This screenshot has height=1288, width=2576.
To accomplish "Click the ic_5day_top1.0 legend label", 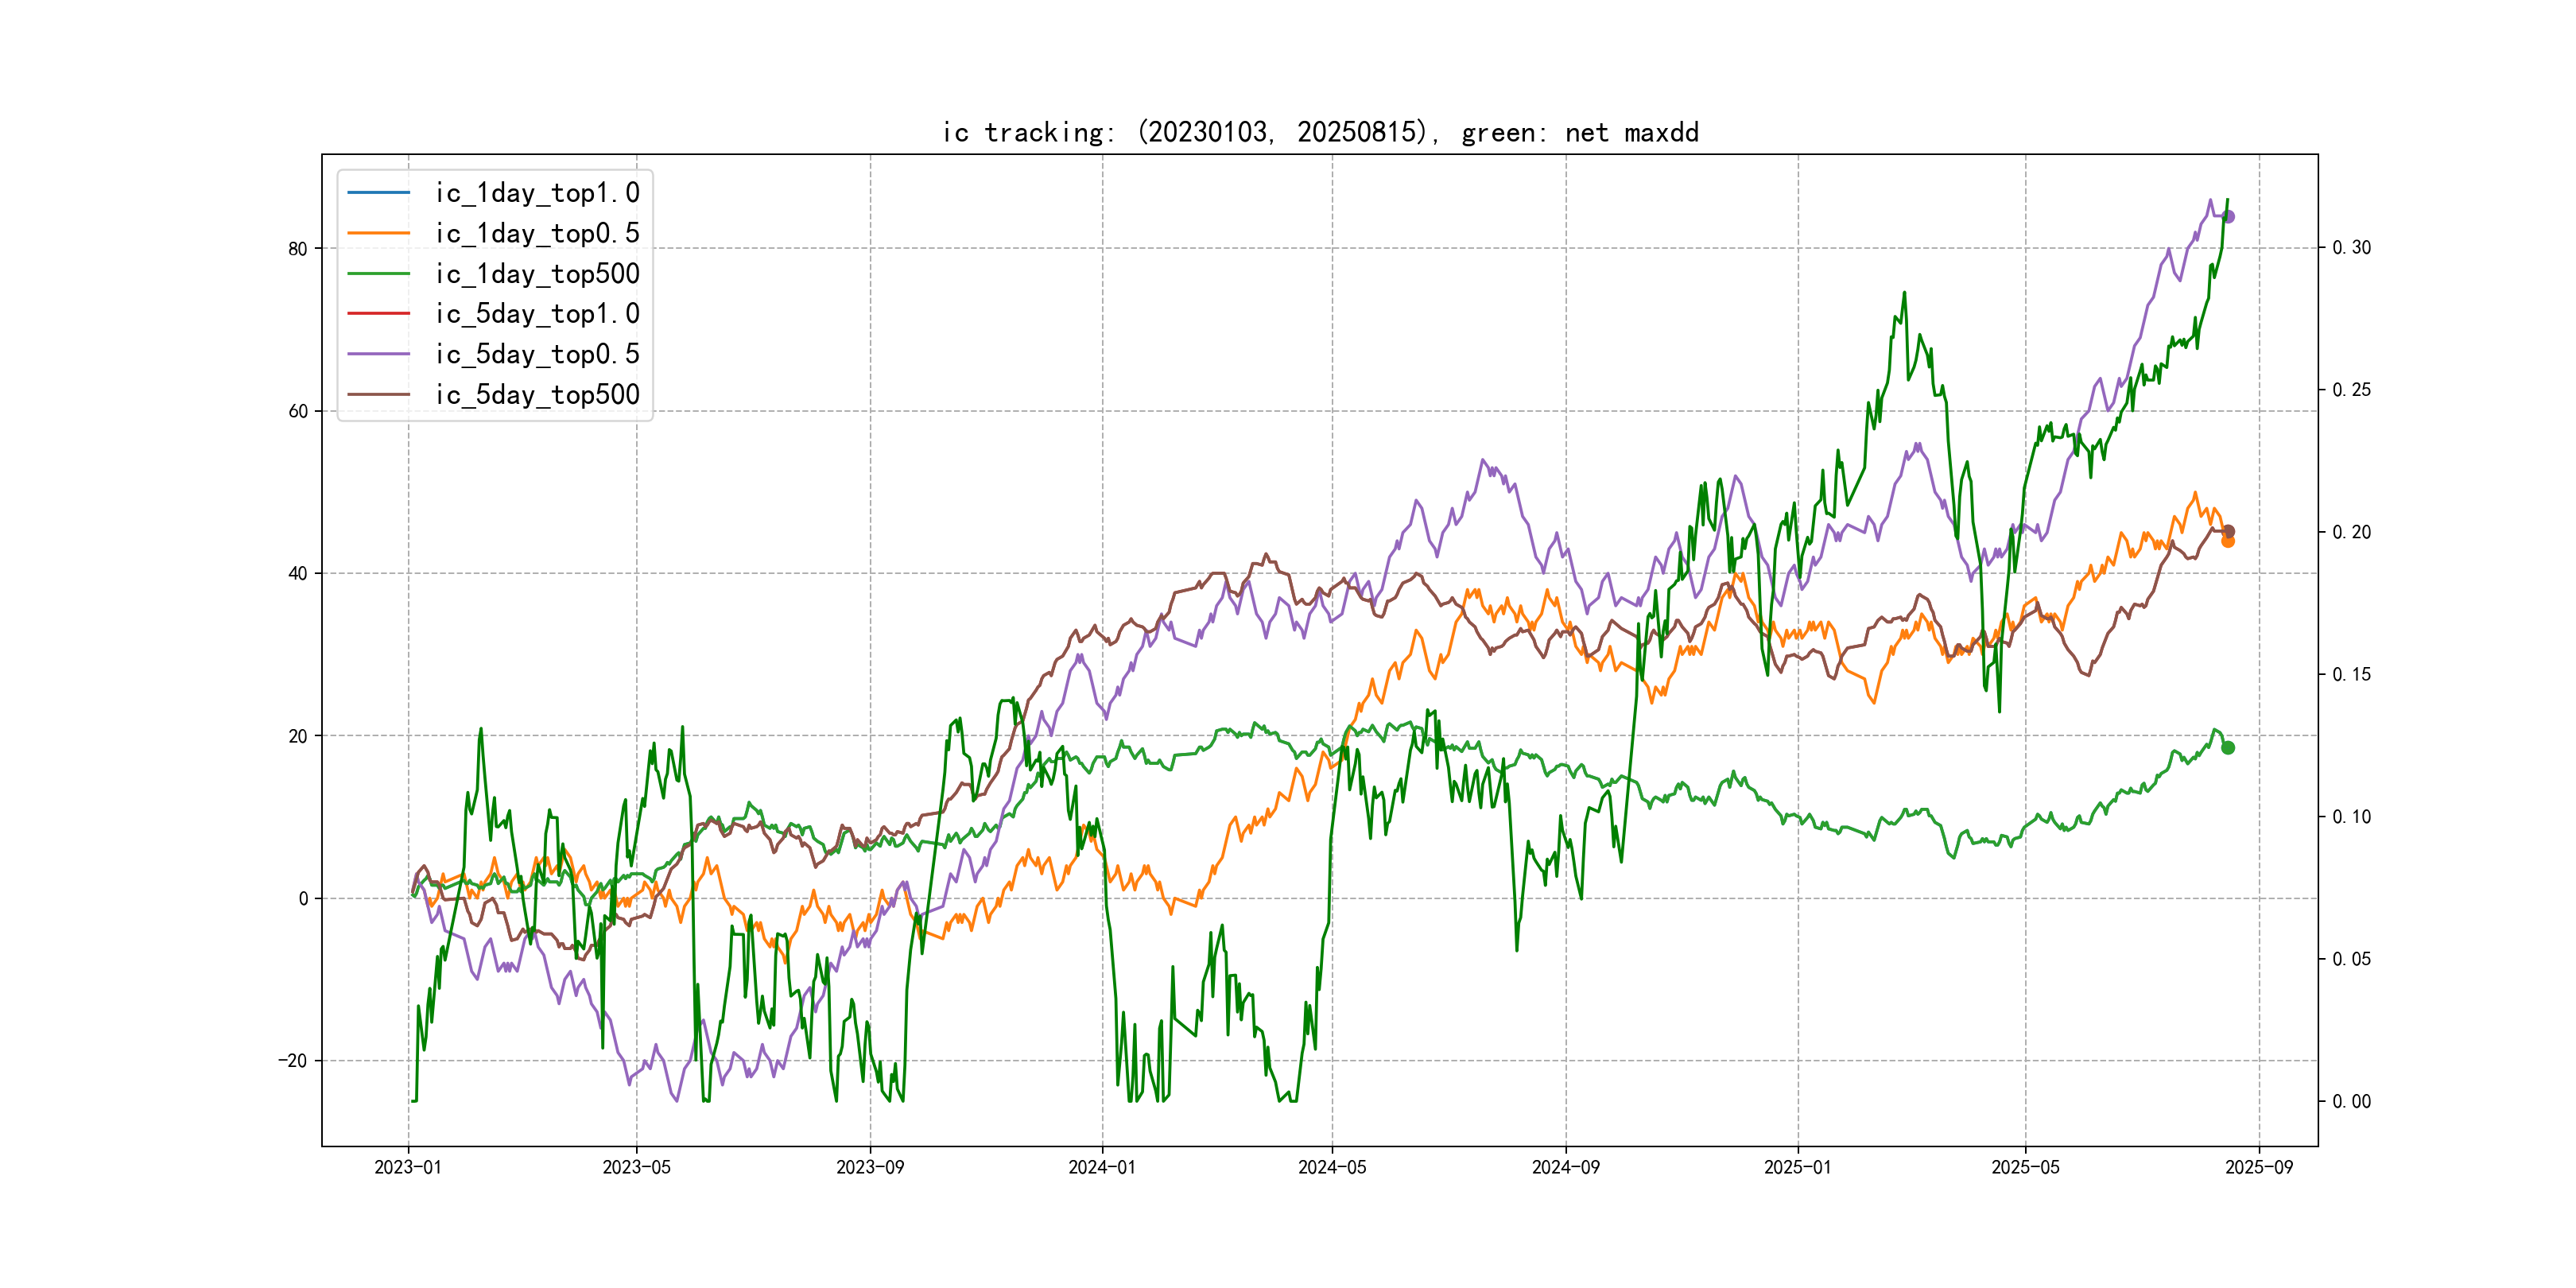I will (x=537, y=314).
